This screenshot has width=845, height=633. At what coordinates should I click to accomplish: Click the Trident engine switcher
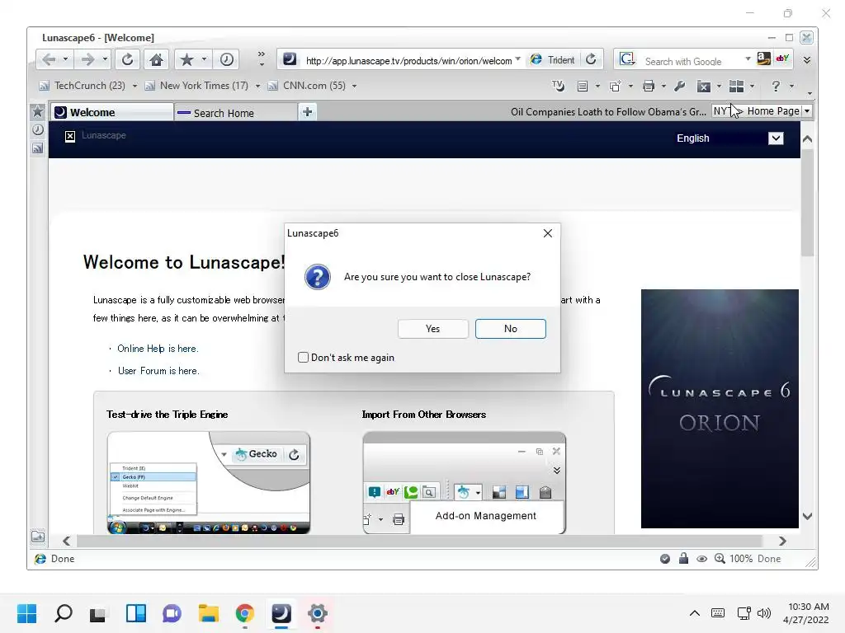pos(553,59)
